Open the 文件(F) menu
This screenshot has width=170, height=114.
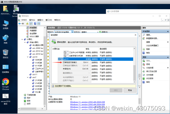coord(24,20)
